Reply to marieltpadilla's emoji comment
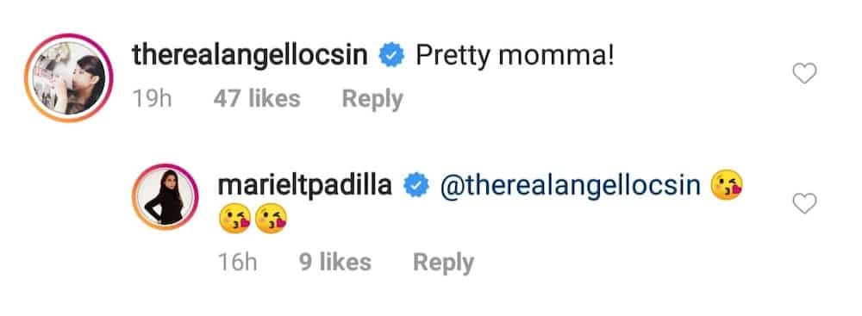 pos(443,263)
